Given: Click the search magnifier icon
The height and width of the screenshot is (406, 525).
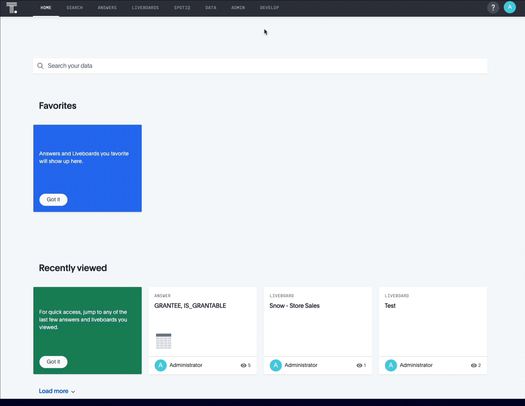Looking at the screenshot, I should coord(41,66).
